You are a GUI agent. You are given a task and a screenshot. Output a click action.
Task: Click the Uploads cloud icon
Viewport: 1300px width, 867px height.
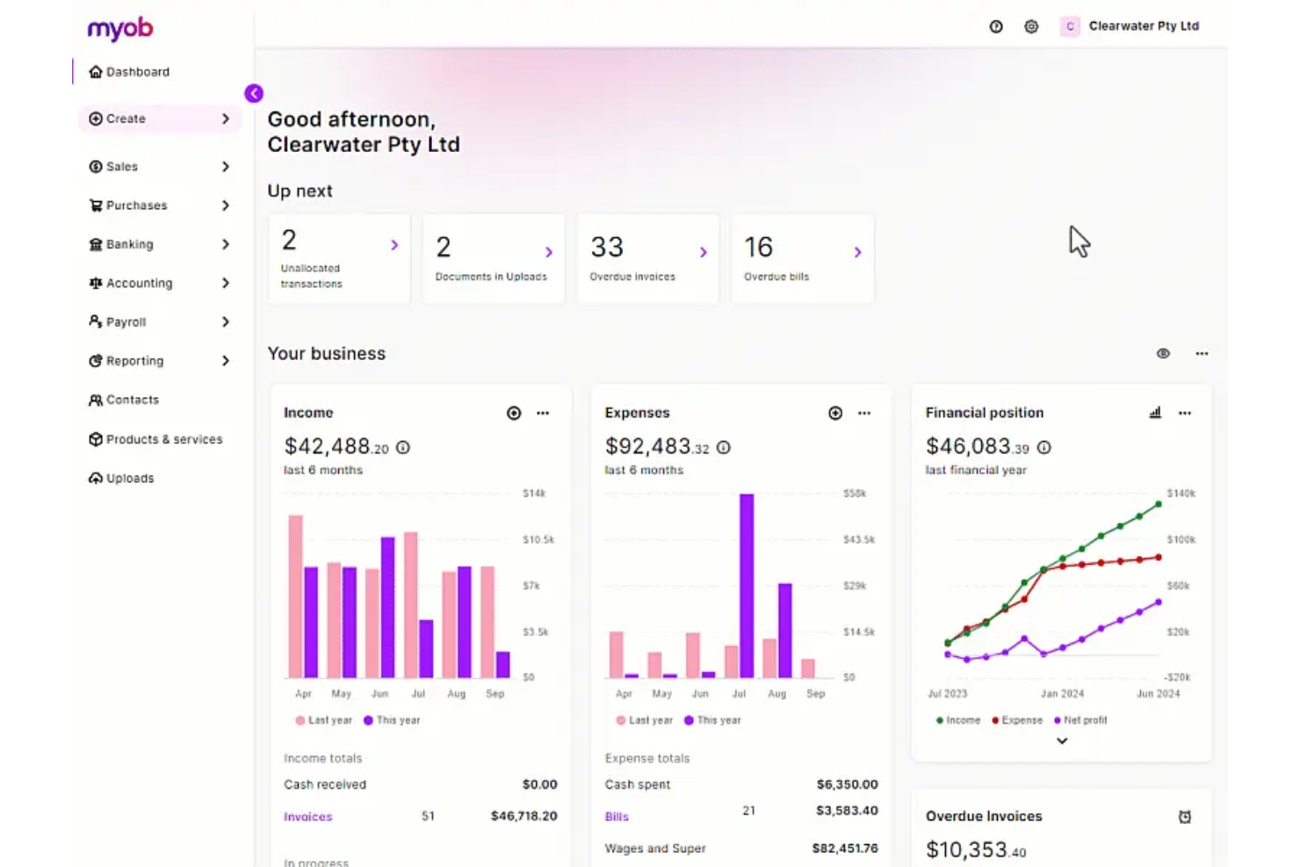point(96,478)
